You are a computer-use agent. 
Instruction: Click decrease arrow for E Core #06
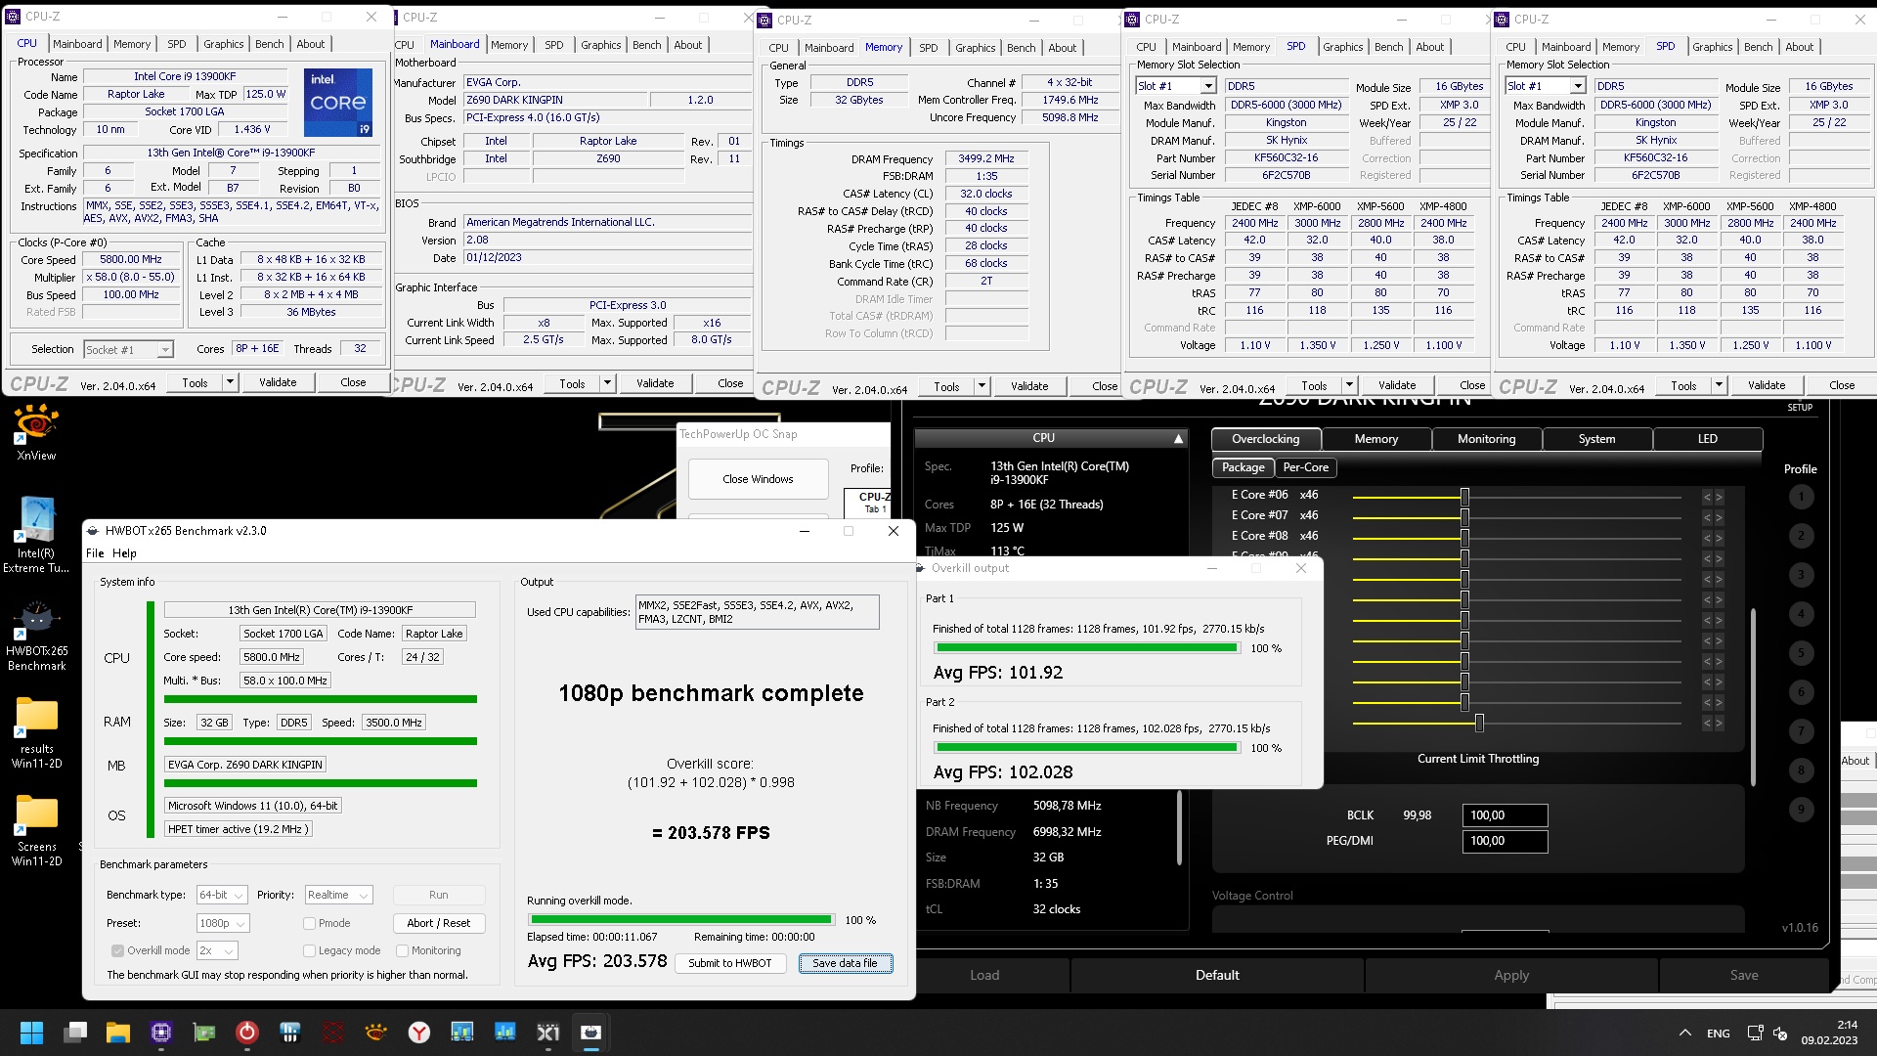click(x=1707, y=497)
